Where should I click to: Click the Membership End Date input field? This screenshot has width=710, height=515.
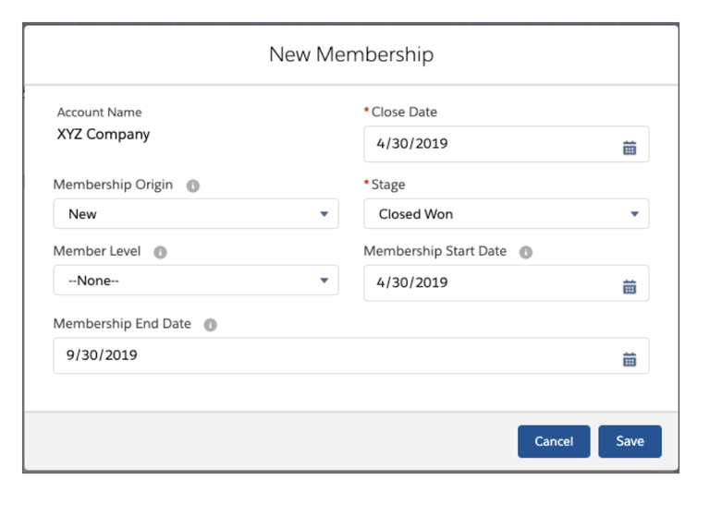click(351, 355)
